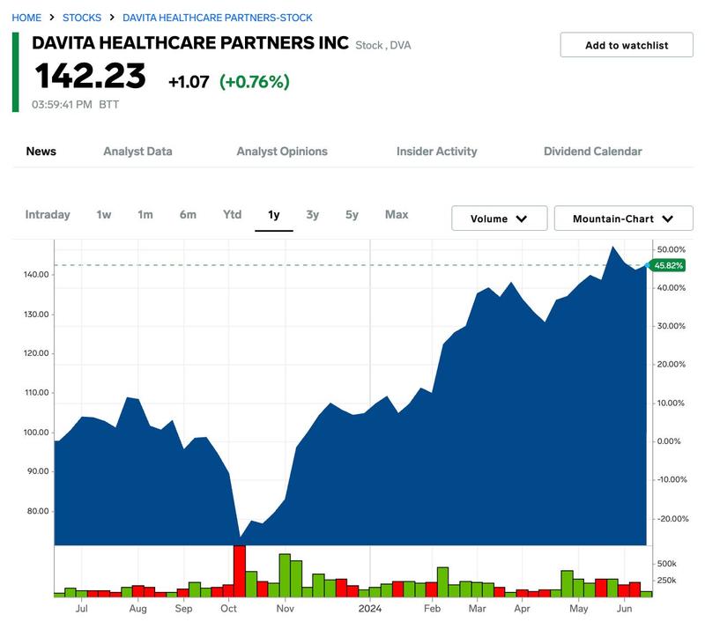Choose the Ytd chart range

pos(232,214)
